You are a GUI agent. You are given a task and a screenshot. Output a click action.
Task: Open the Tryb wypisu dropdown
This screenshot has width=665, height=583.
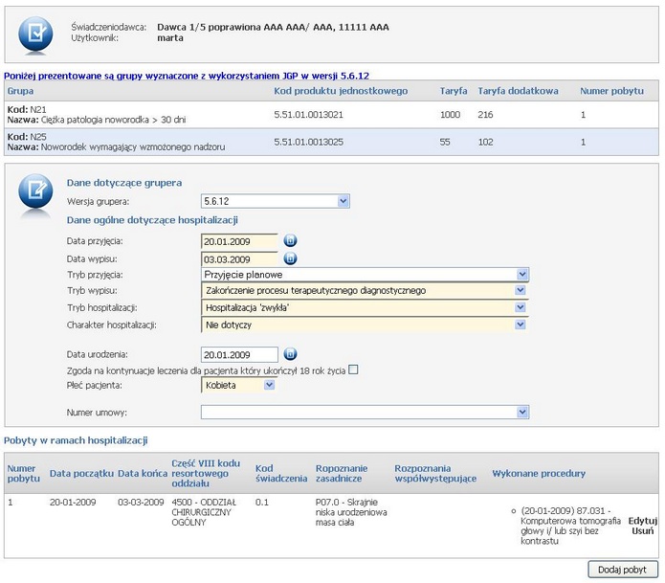pos(522,291)
